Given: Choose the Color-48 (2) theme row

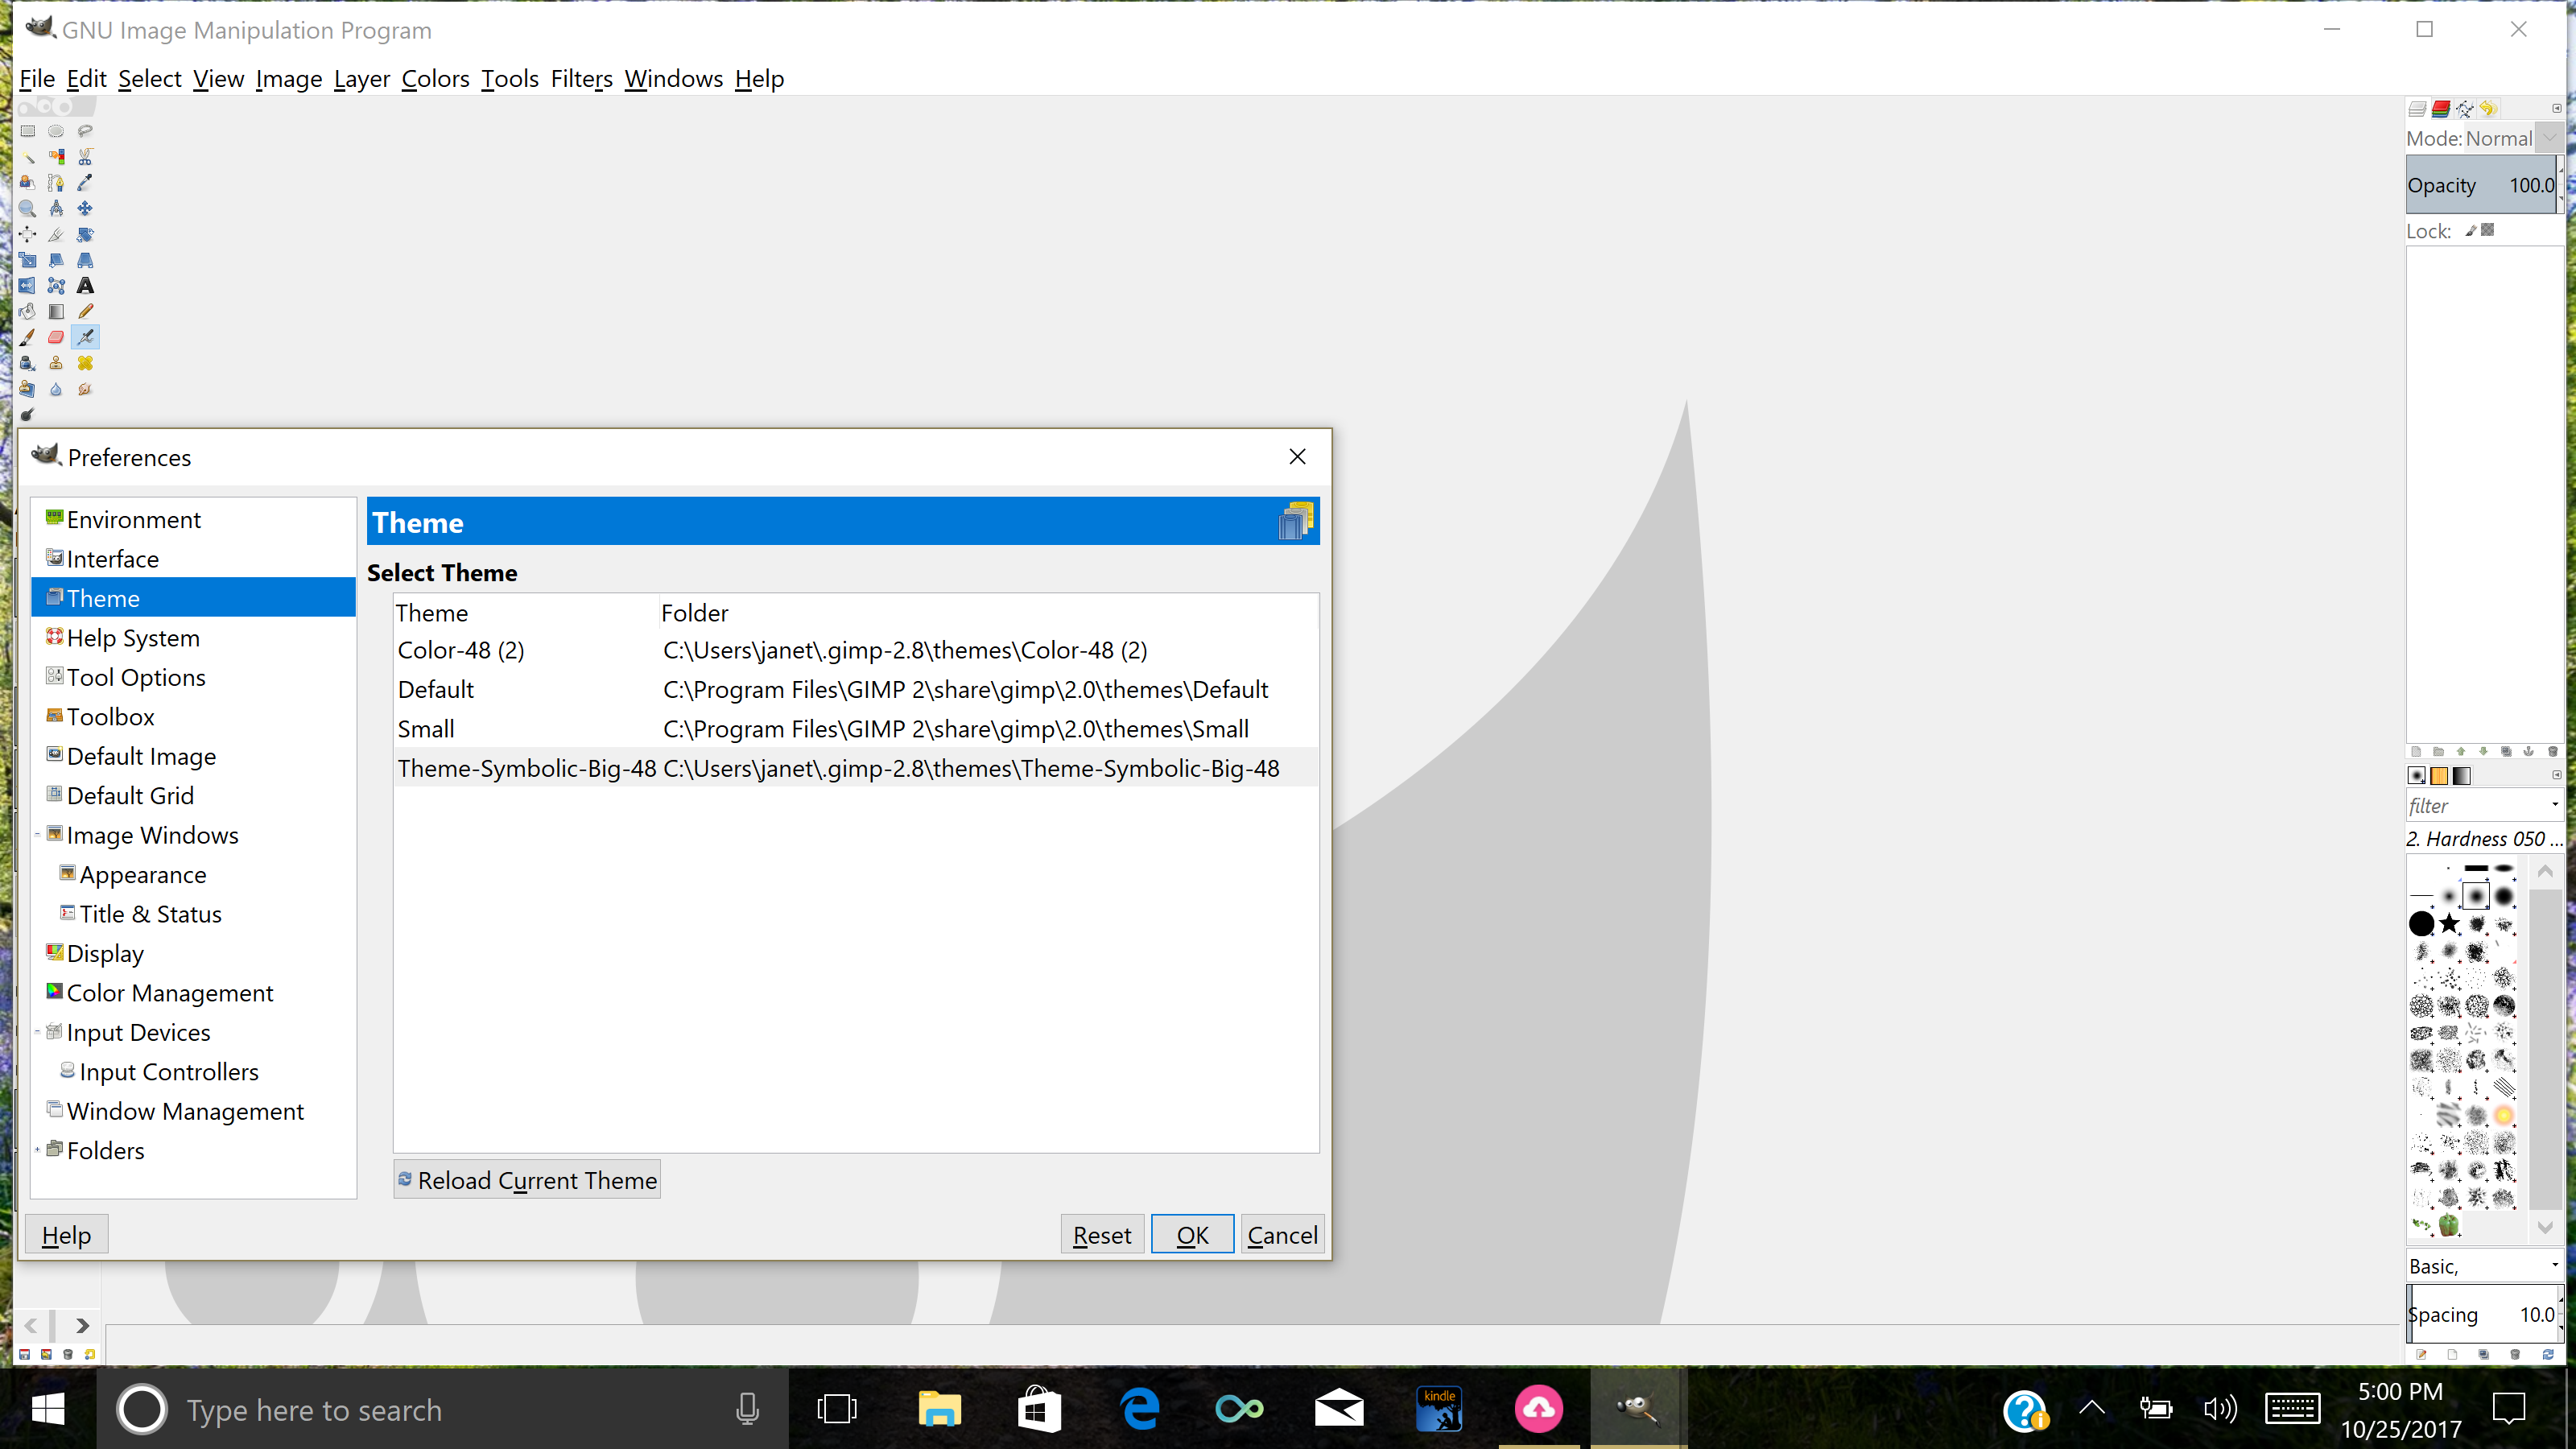Looking at the screenshot, I should 855,650.
